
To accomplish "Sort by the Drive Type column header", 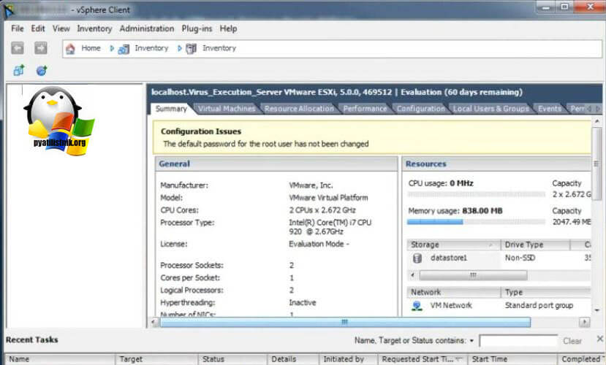I will tap(535, 245).
